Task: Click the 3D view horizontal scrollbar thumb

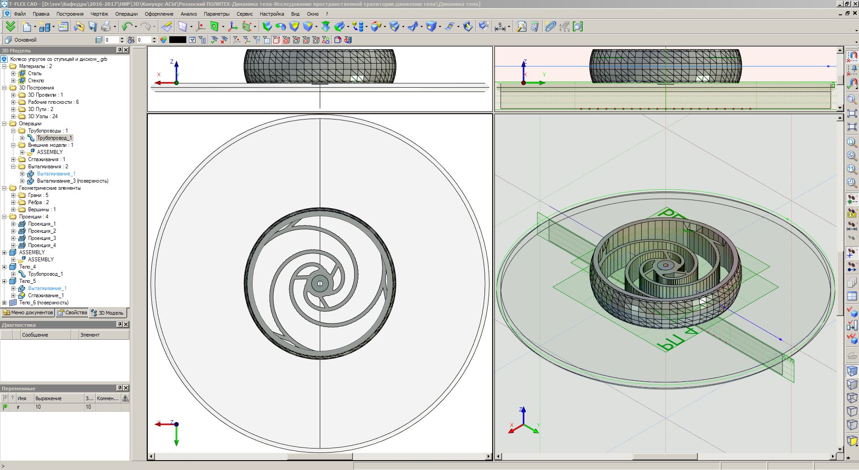Action: coord(665,457)
